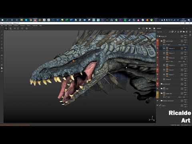Open the channel dropdown atop the layers panel
The image size is (192, 144).
161,32
